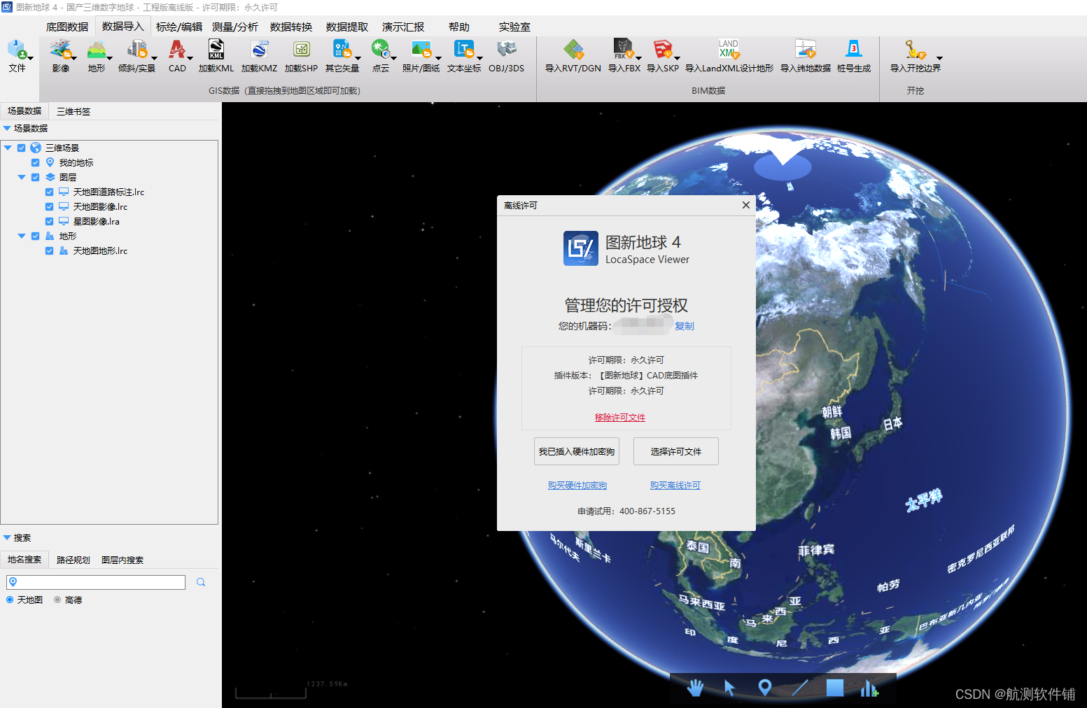Viewport: 1087px width, 708px height.
Task: Toggle the 三维场景 checkbox
Action: (x=22, y=148)
